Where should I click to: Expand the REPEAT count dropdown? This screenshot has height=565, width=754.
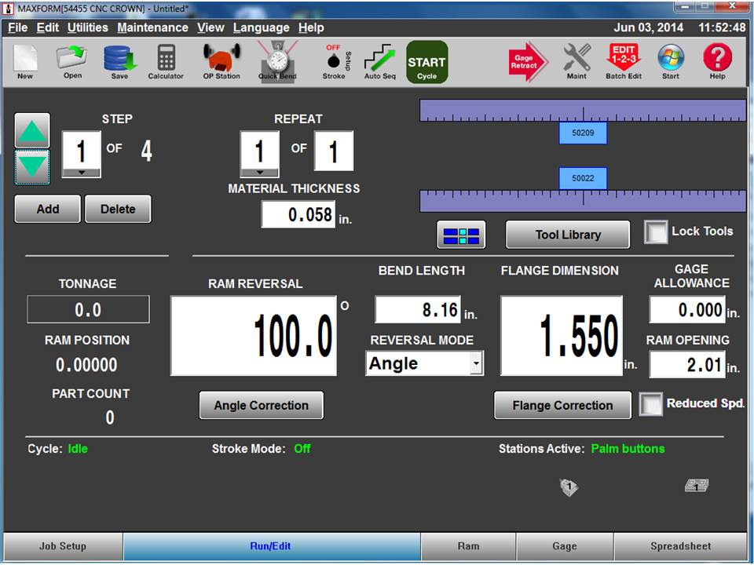[x=260, y=173]
